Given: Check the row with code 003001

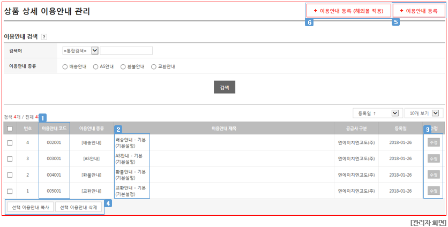Looking at the screenshot, I should [x=10, y=159].
